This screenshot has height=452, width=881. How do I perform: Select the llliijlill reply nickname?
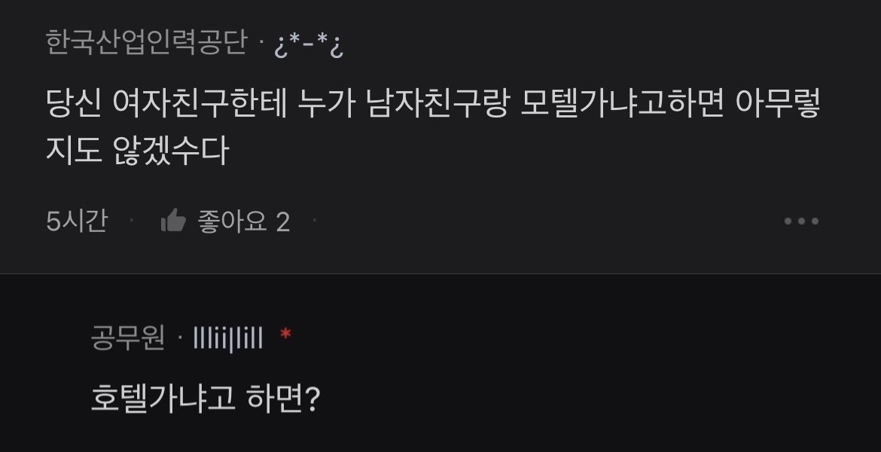[x=228, y=338]
